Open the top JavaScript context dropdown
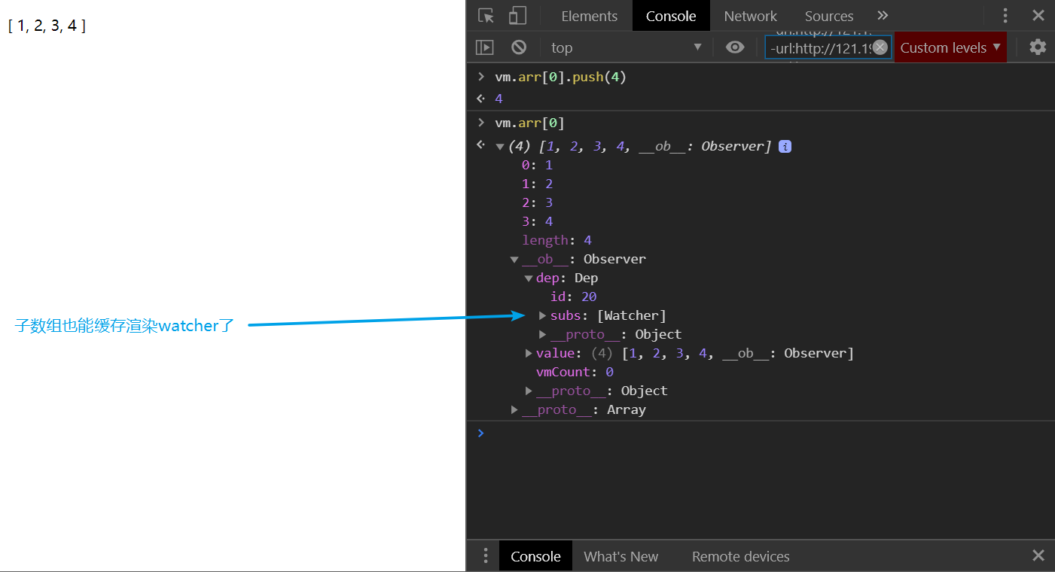This screenshot has width=1055, height=572. 626,47
